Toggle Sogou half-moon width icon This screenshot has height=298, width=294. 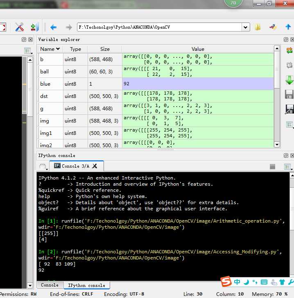coord(247,282)
